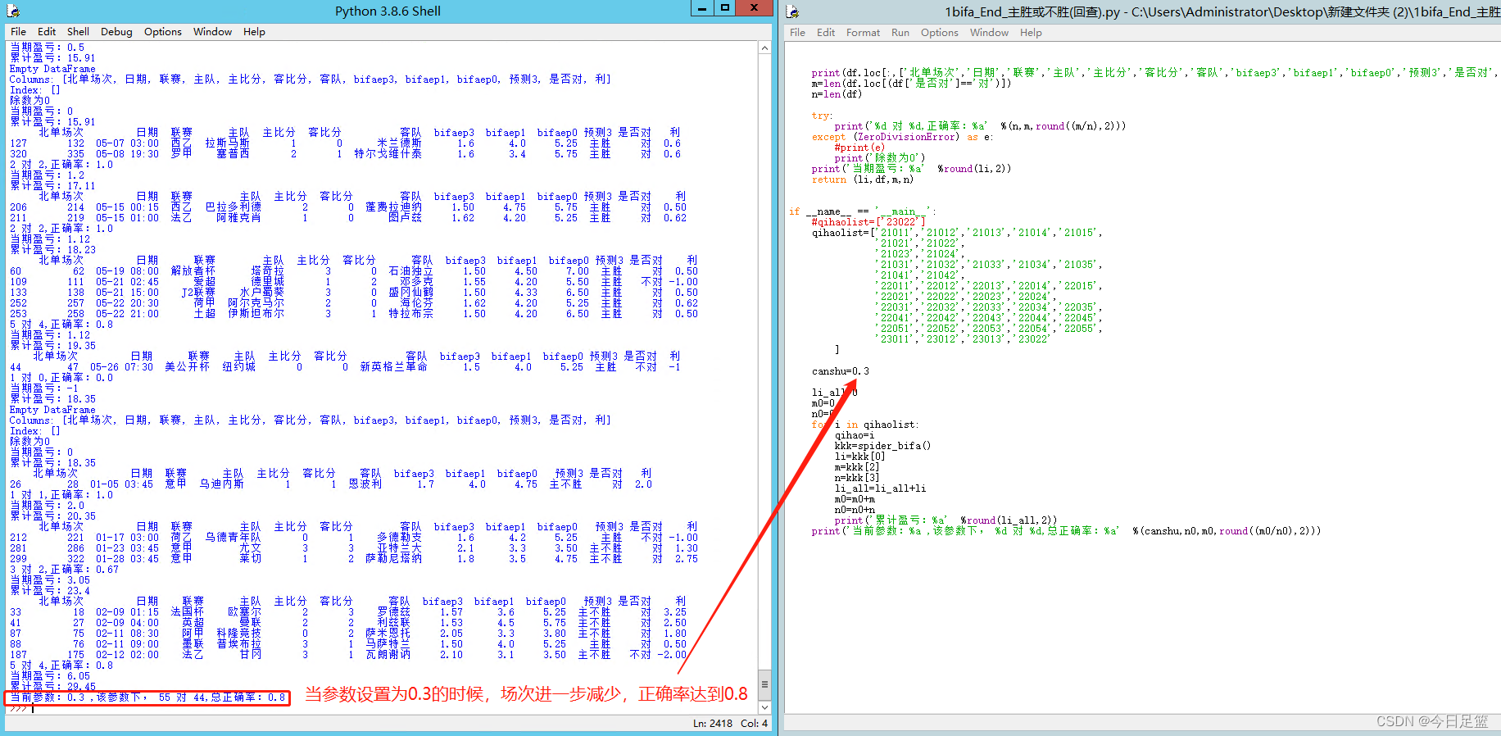This screenshot has width=1501, height=736.
Task: Click 'Ln: 2418' in shell status bar
Action: (713, 724)
